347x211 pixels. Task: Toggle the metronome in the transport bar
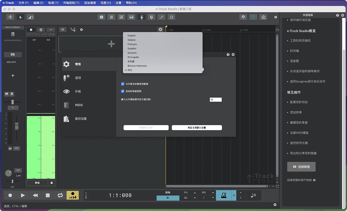point(224,195)
